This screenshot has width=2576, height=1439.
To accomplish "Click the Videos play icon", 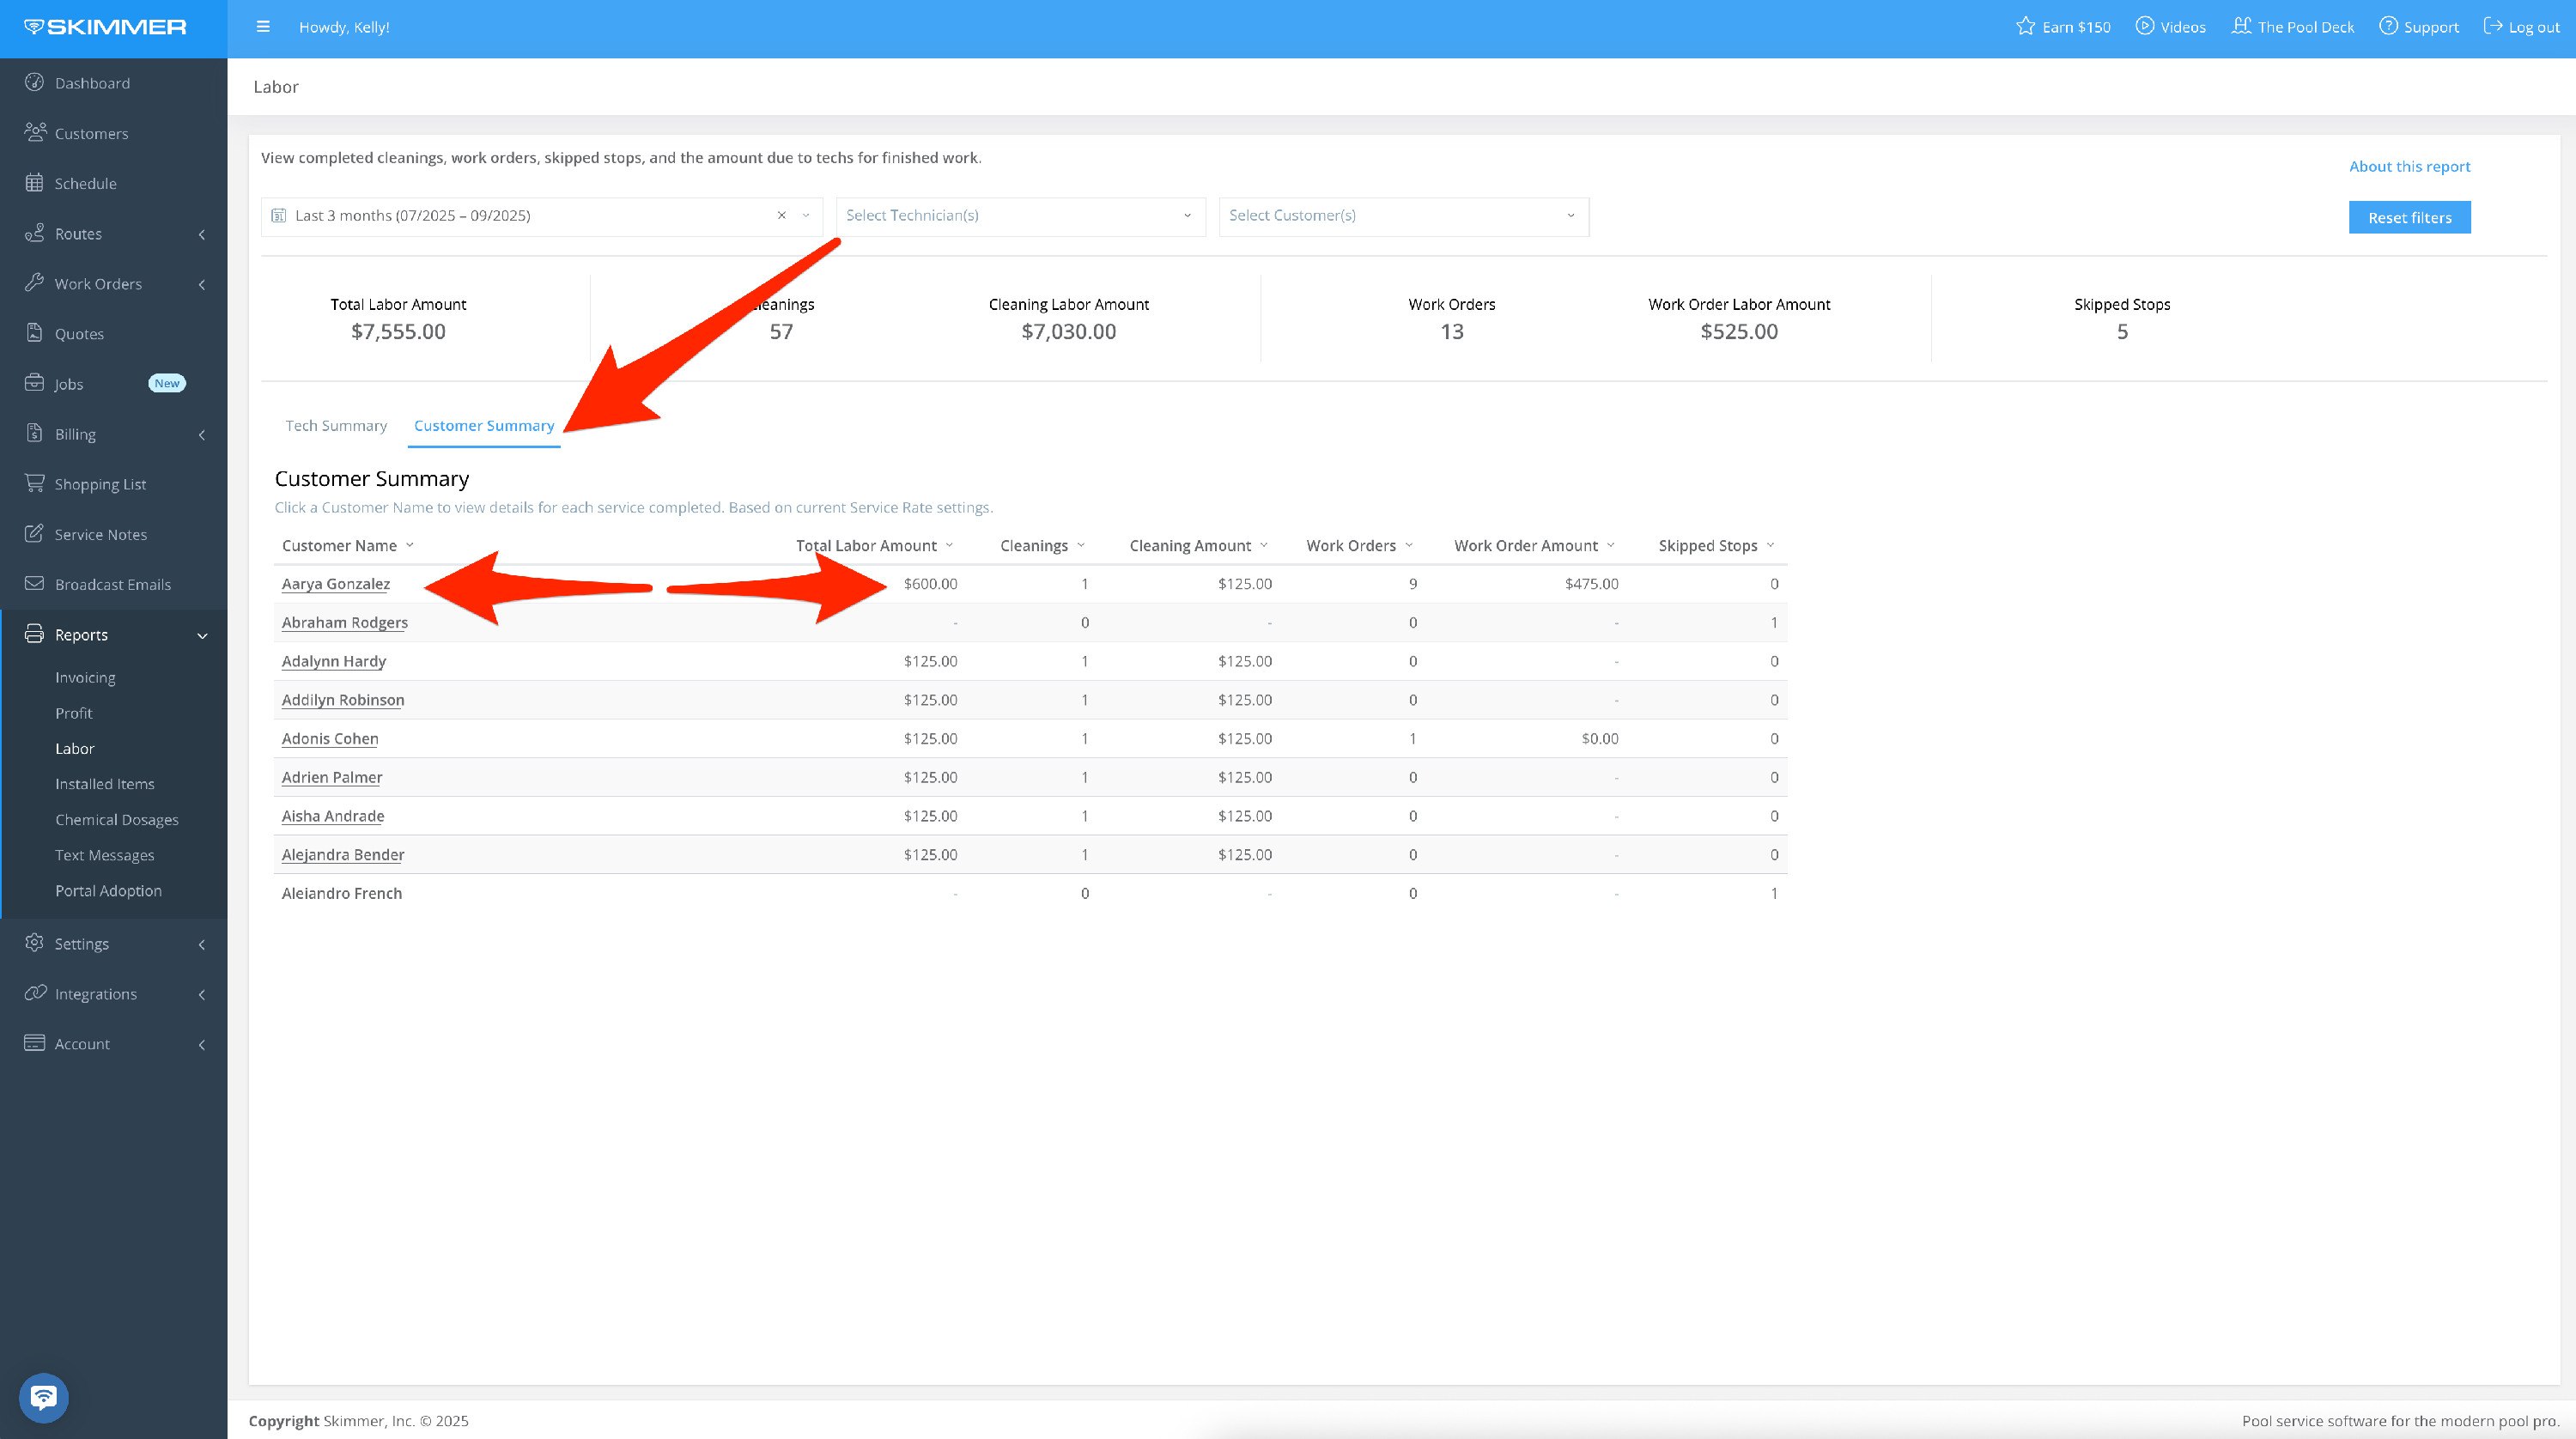I will coord(2144,27).
